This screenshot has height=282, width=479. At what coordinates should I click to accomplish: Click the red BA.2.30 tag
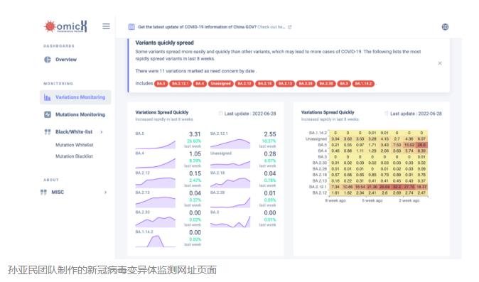(x=326, y=84)
